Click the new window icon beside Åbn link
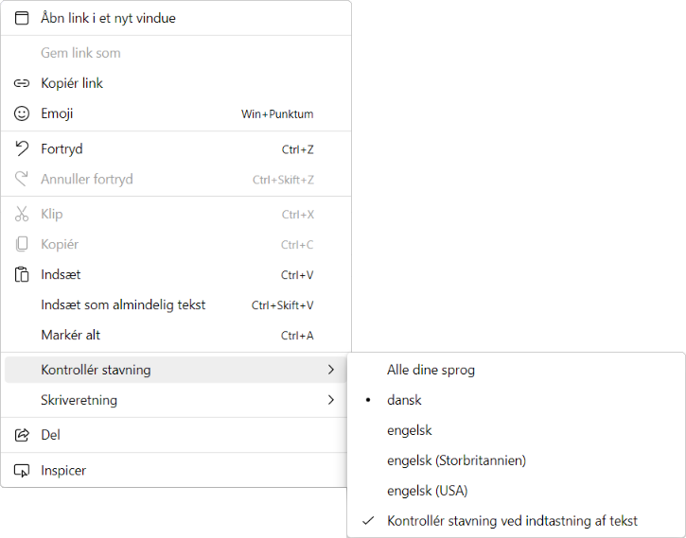Viewport: 686px width, 538px height. pos(22,18)
